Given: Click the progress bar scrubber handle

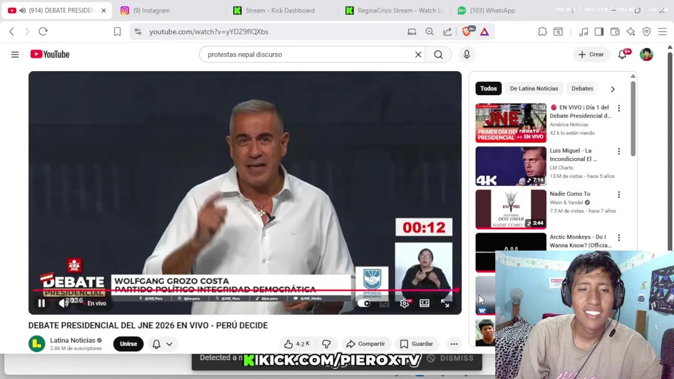Looking at the screenshot, I should pos(457,290).
